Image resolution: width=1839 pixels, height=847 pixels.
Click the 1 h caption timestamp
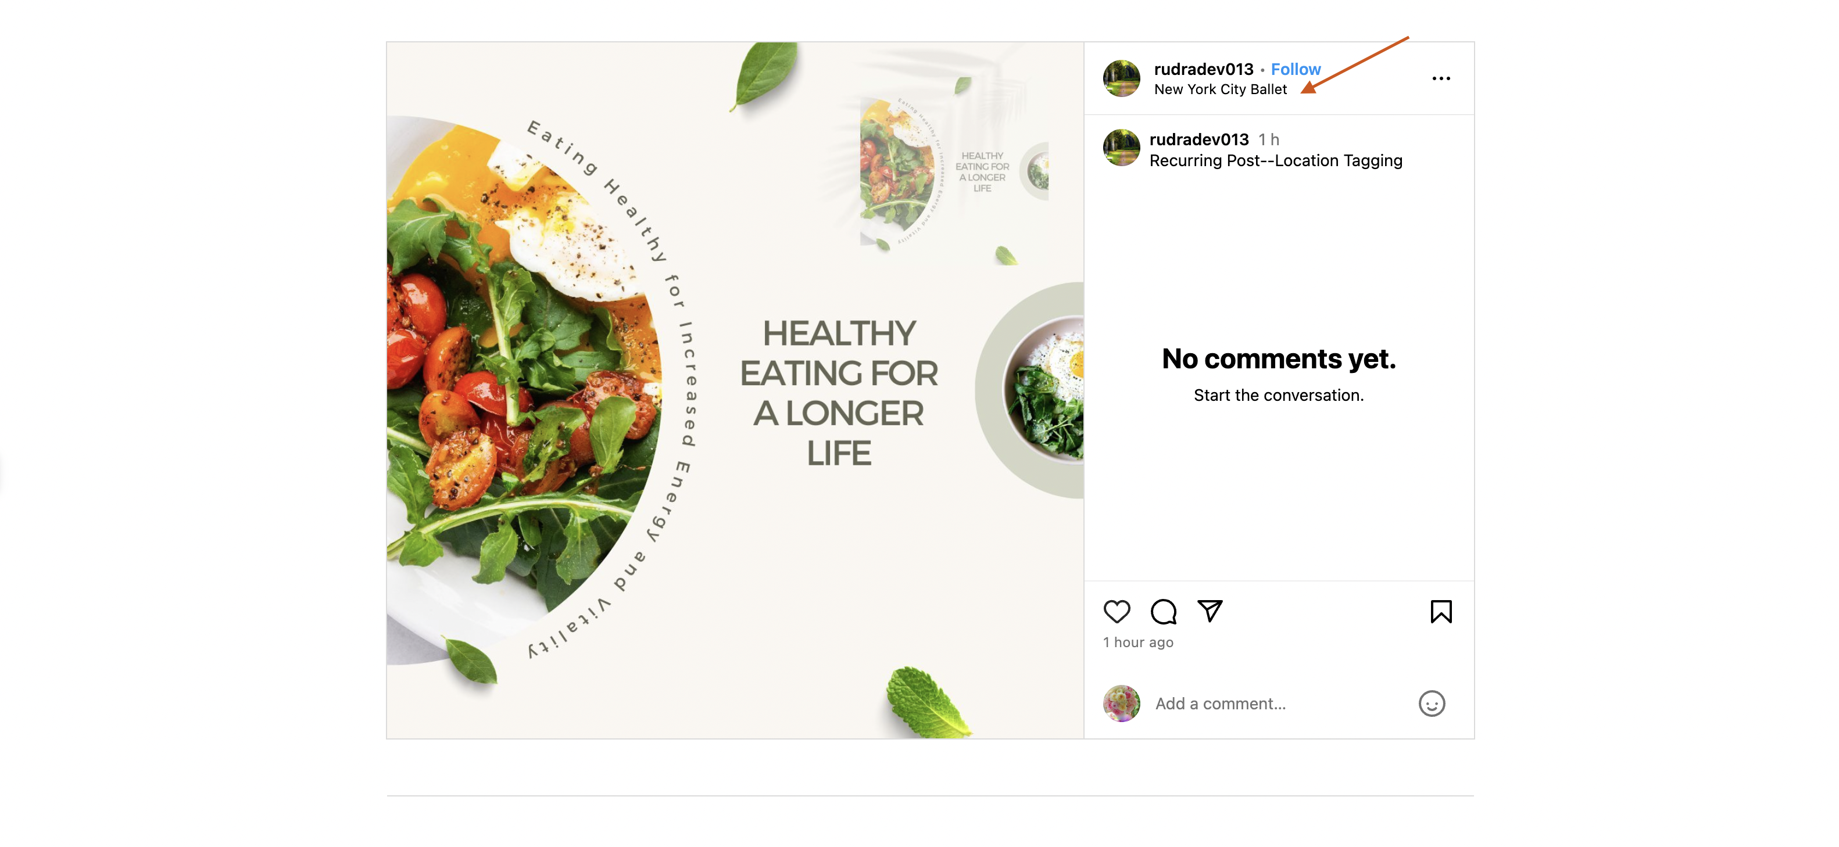[x=1269, y=139]
